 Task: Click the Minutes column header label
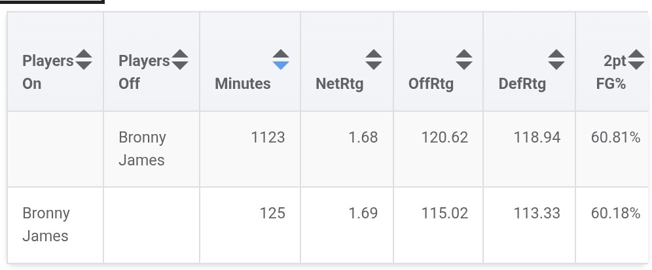pos(242,84)
